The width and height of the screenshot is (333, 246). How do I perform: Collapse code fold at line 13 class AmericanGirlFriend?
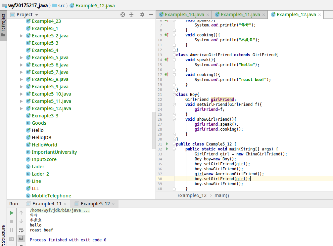click(174, 55)
